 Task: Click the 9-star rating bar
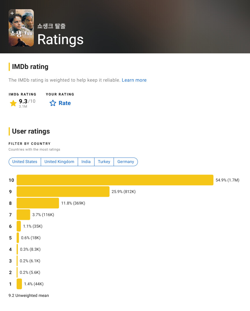63,192
